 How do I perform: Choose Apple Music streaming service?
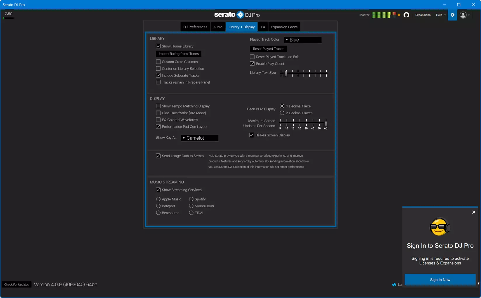click(158, 199)
